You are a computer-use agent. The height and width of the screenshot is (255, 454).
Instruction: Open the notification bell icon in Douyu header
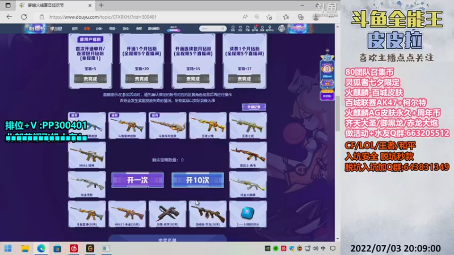(262, 28)
